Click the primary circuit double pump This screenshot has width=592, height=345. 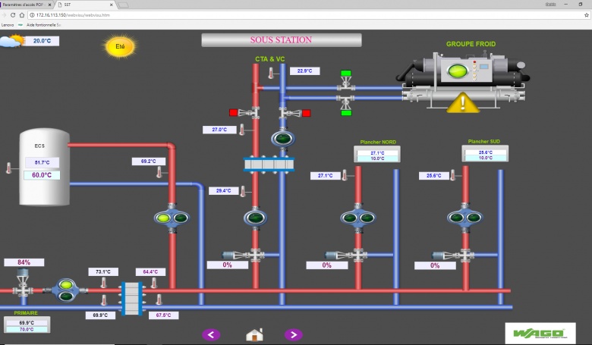coord(66,290)
